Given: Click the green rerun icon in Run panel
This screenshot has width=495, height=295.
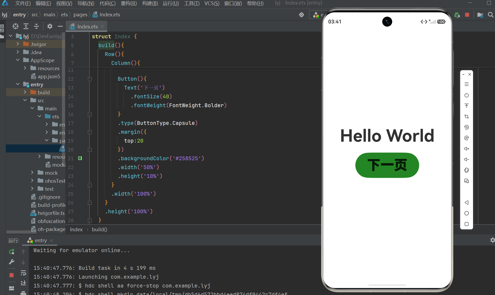Looking at the screenshot, I should click(12, 252).
